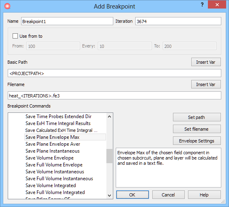Choose Save Full Volume Integrated
Screen dimensions: 229x207
55,192
